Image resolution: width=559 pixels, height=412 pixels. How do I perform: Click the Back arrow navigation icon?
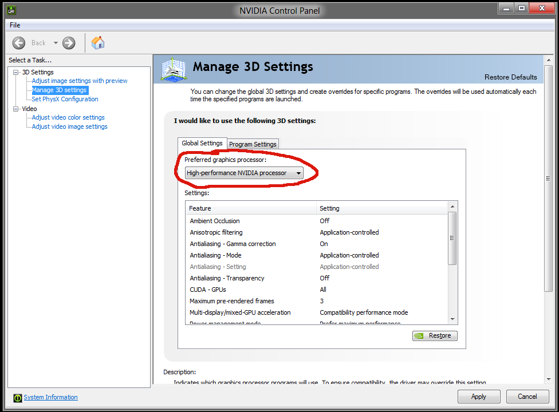point(18,43)
